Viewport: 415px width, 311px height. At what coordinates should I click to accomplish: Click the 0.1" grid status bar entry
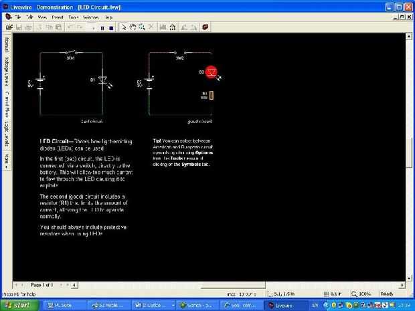pos(333,294)
